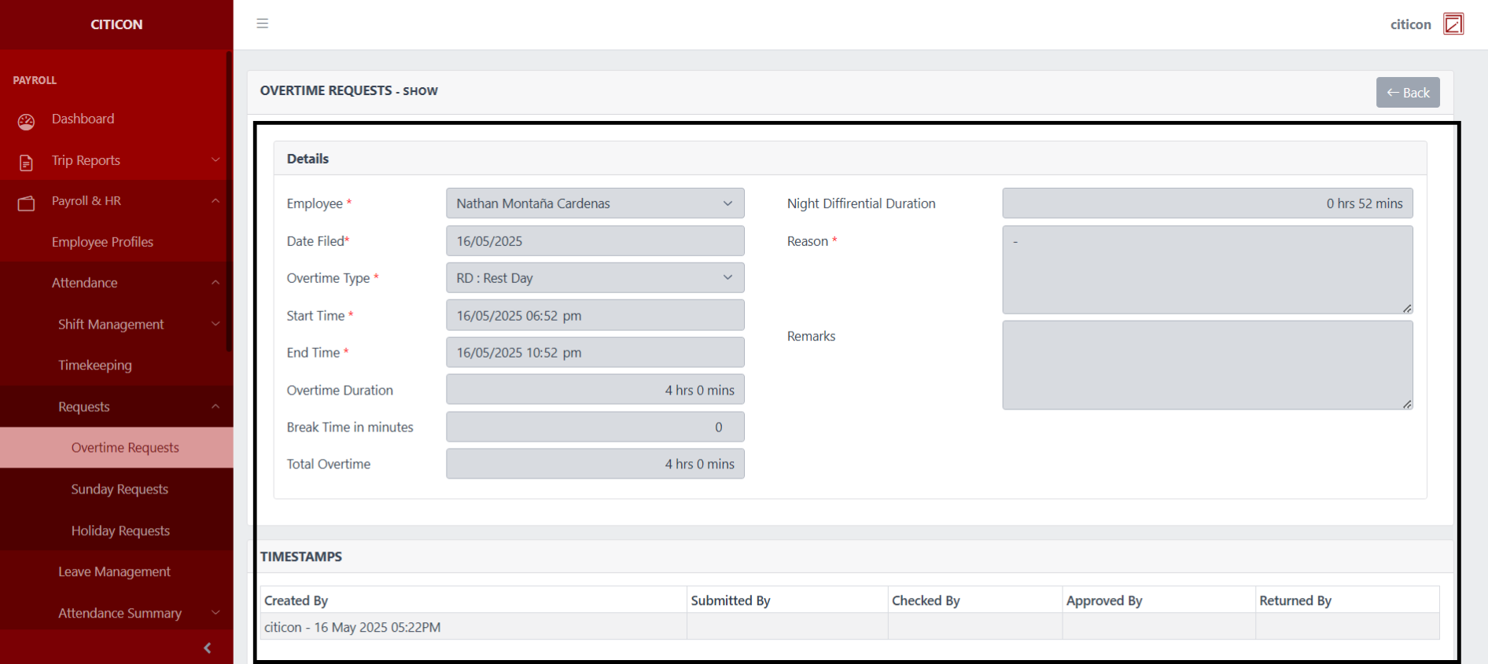Screen dimensions: 1488x664
Task: Click the Remarks textarea resize handle
Action: pos(1407,404)
